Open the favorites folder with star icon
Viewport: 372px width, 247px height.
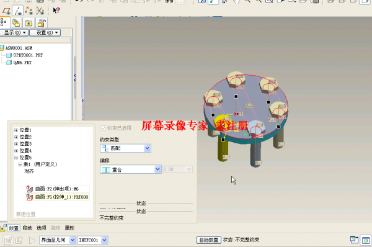pos(29,23)
